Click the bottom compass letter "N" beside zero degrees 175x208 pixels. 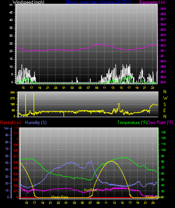(x=165, y=117)
